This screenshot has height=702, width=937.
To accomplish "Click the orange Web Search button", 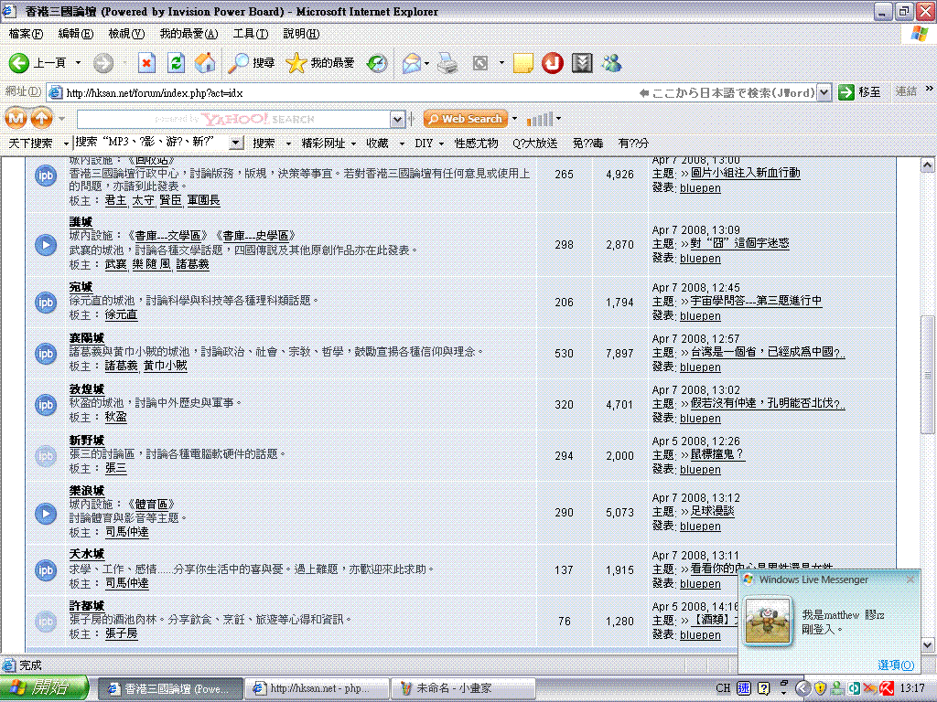I will click(466, 119).
